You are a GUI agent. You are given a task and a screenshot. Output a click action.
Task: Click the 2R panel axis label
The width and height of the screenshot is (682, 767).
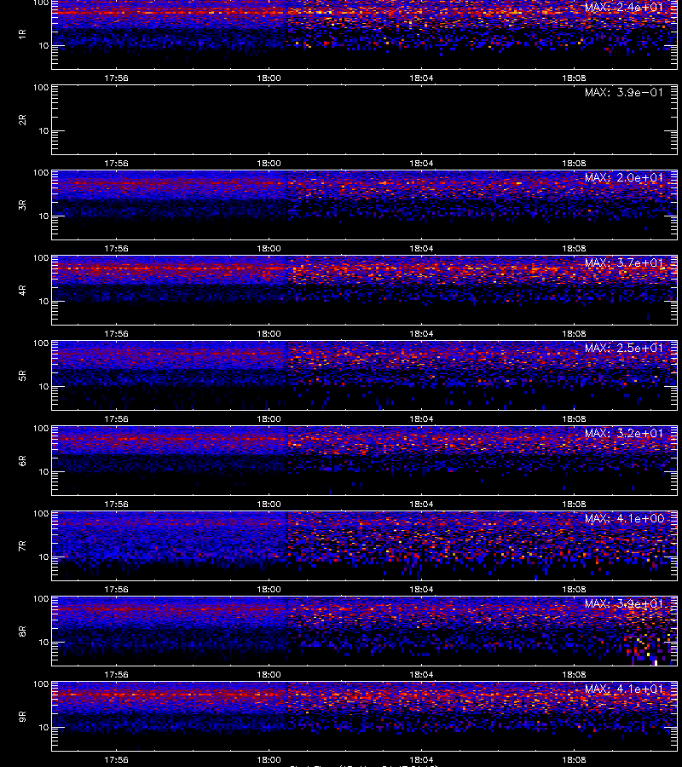22,120
